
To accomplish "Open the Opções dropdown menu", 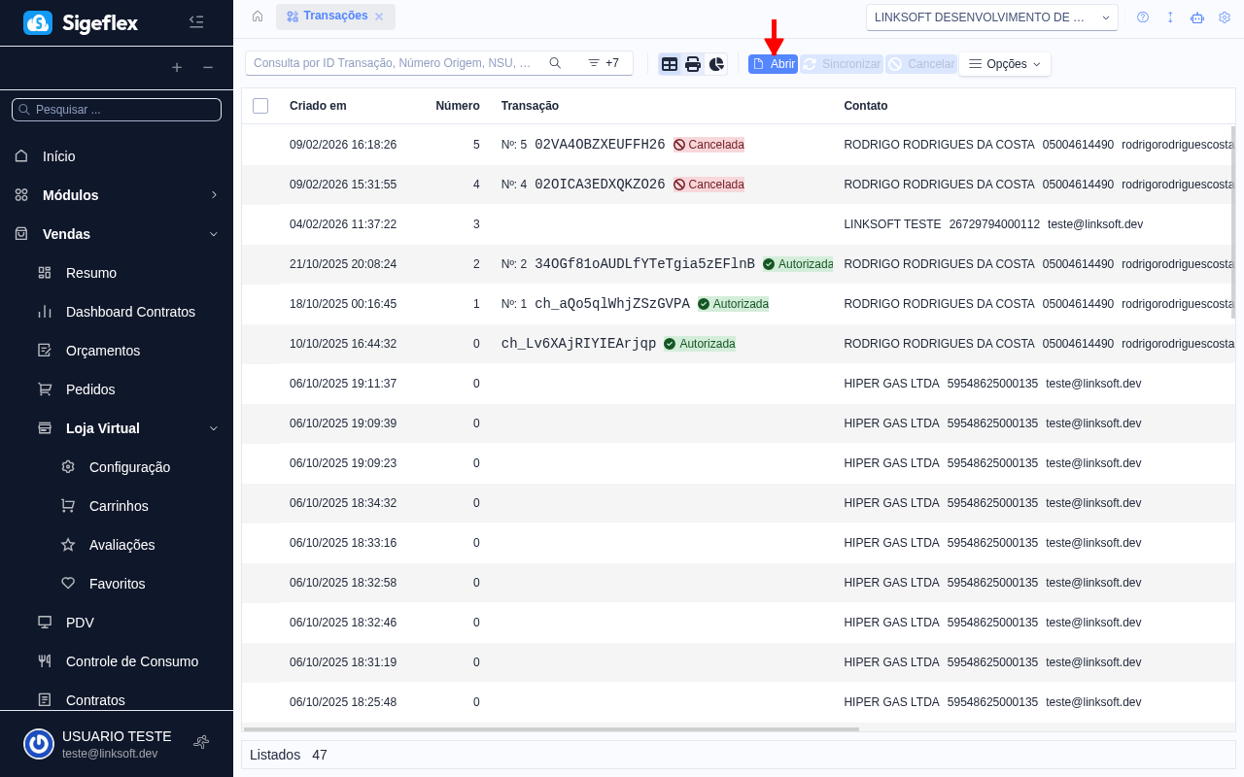I will click(x=1005, y=64).
